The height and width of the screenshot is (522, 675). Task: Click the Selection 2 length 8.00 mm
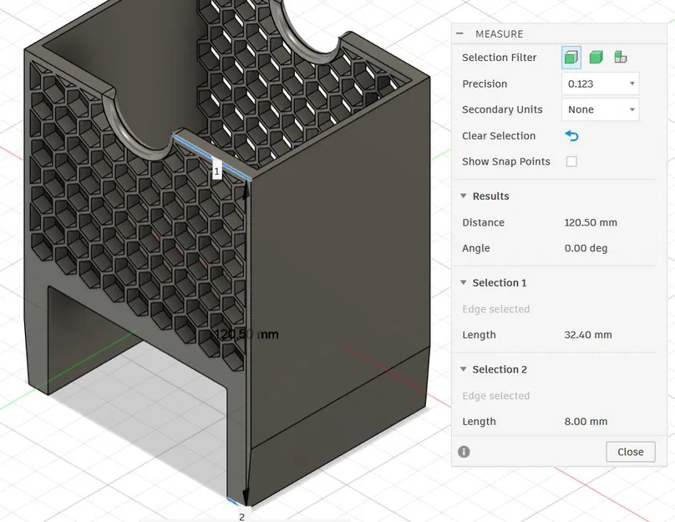[x=586, y=422]
